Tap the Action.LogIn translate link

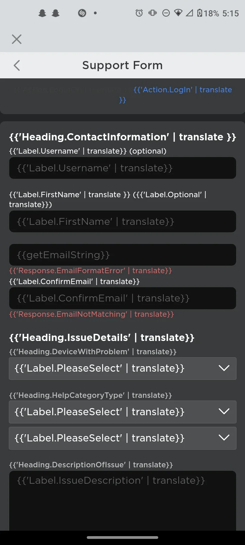(x=183, y=90)
